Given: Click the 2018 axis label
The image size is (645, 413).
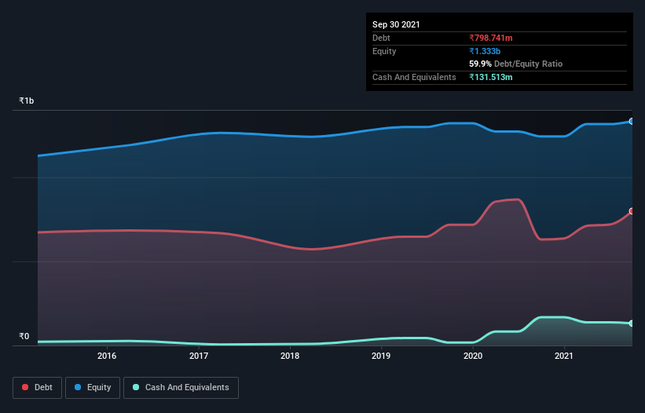Looking at the screenshot, I should (290, 356).
